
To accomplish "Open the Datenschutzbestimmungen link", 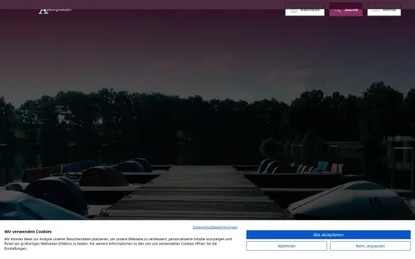I will [215, 227].
